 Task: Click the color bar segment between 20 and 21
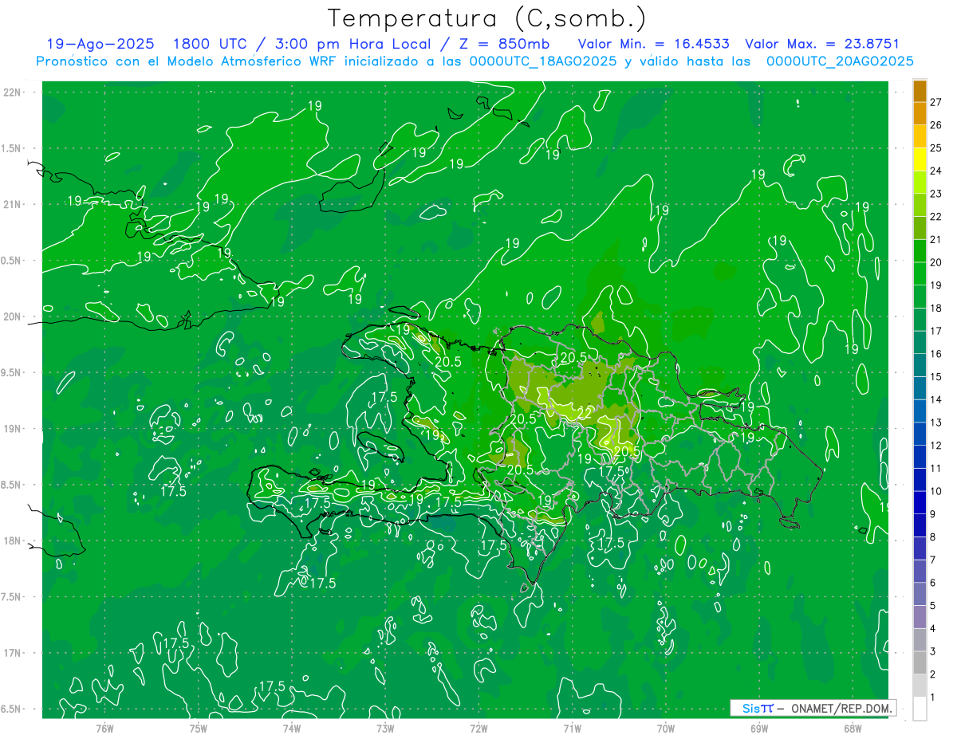[x=920, y=251]
